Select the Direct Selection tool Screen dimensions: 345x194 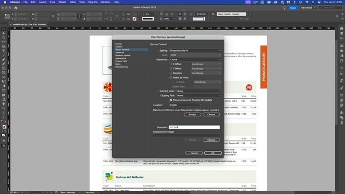(x=4, y=33)
